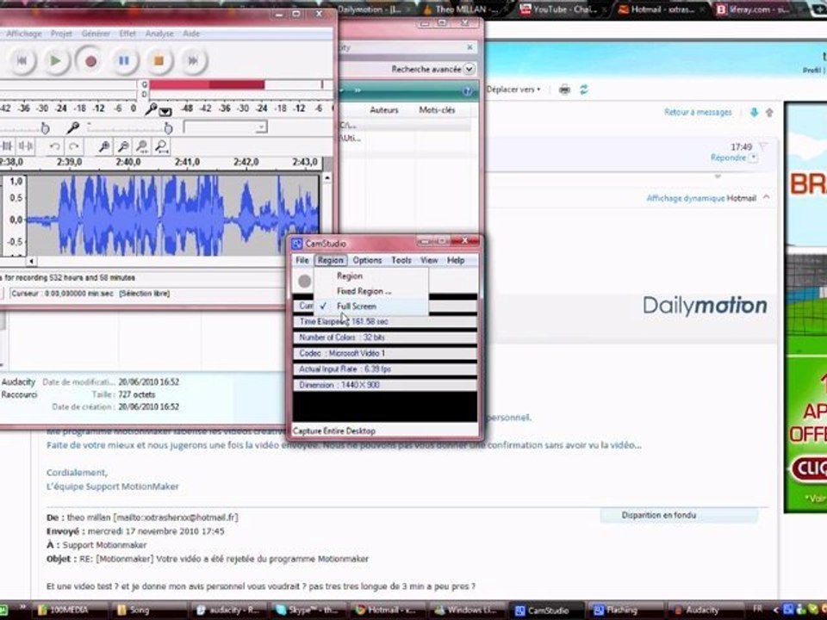Click the Mots-clés column header
827x620 pixels.
click(437, 109)
